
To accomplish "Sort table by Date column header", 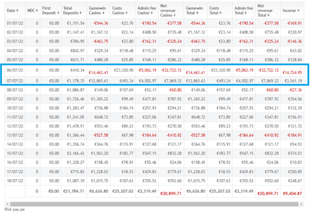I will [x=13, y=11].
